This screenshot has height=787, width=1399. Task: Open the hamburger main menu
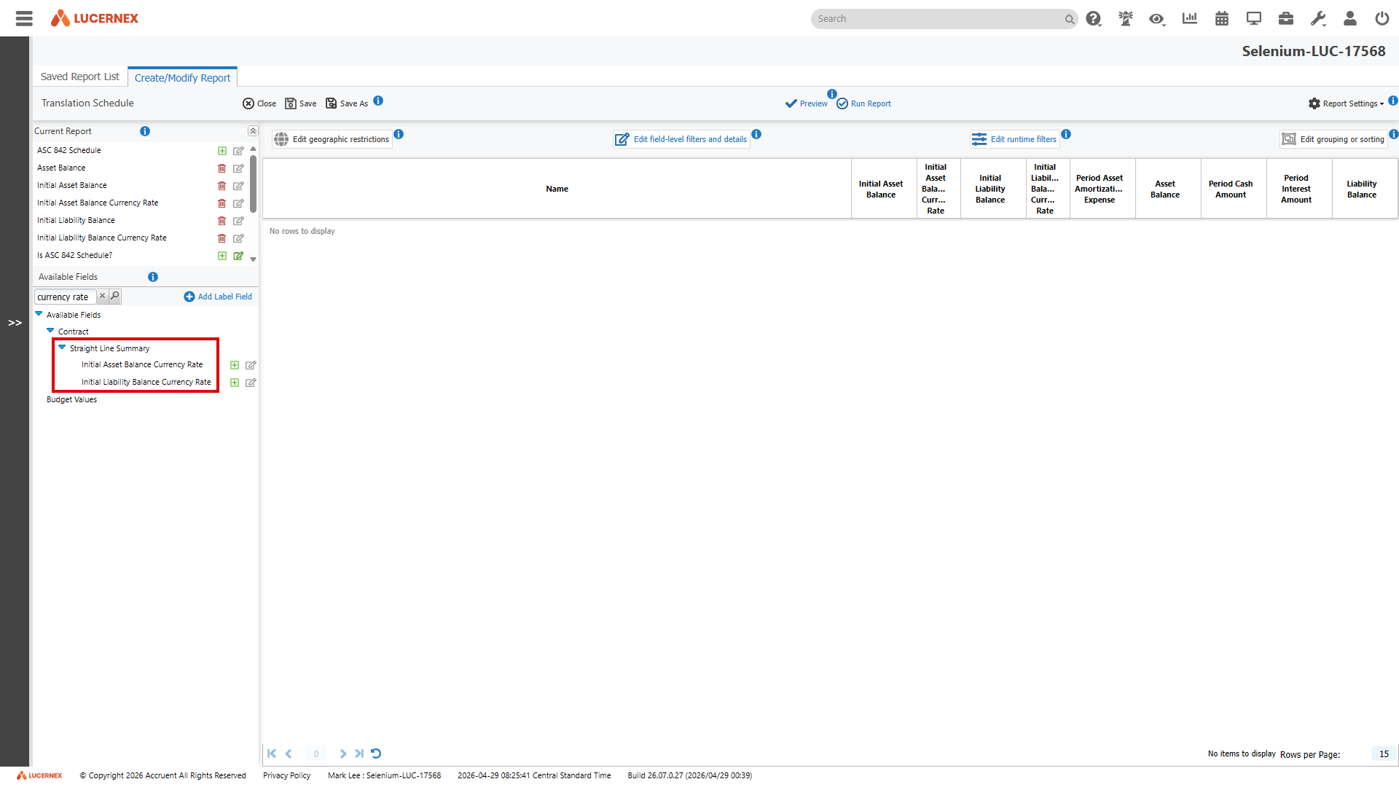point(24,18)
